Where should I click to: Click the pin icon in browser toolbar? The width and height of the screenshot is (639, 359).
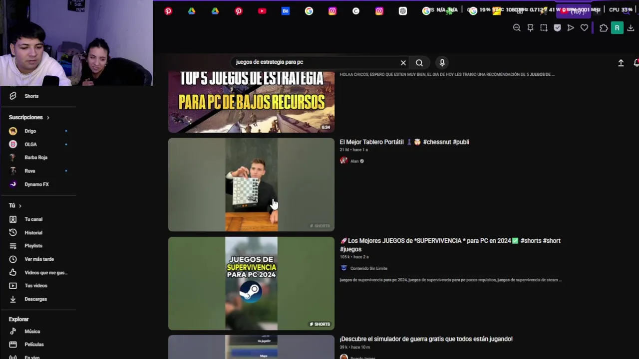(x=530, y=28)
